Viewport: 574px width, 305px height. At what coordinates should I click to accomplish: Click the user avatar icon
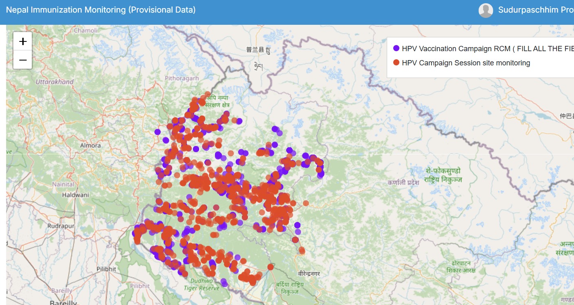point(486,11)
